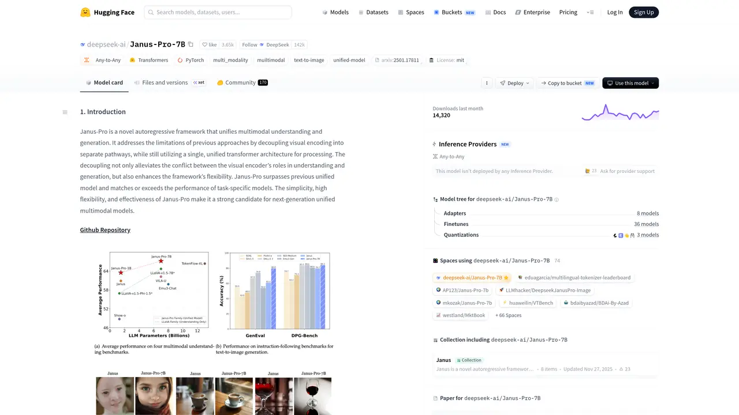Click the Copy to bucket button
739x415 pixels.
pos(568,83)
